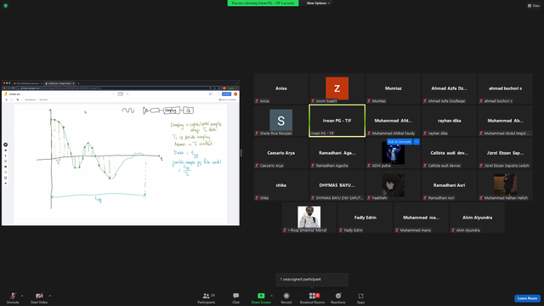
Task: Select Callista audi devras tile
Action: click(449, 153)
